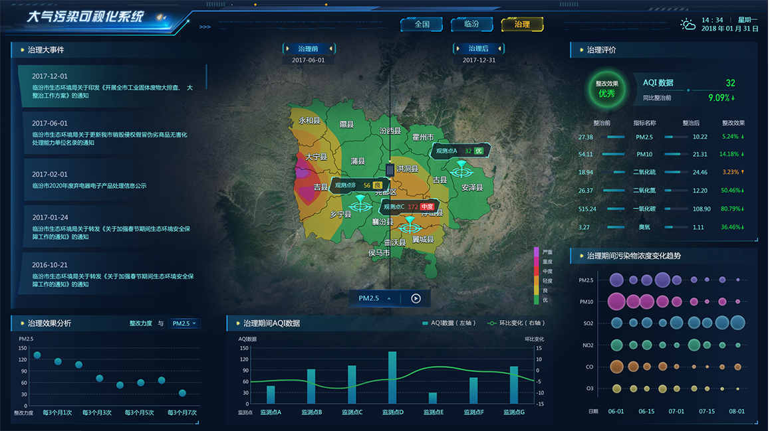Open the 2017-12-01 event notice
770x431 pixels.
pos(110,86)
